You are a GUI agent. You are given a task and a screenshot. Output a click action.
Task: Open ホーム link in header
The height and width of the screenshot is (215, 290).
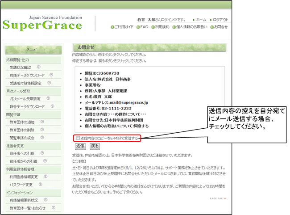coord(201,20)
